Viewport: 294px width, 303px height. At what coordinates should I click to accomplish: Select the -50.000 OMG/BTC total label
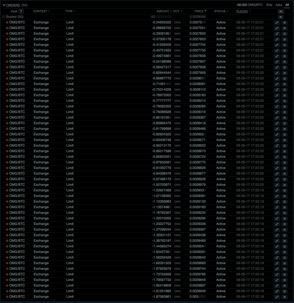[x=249, y=5]
